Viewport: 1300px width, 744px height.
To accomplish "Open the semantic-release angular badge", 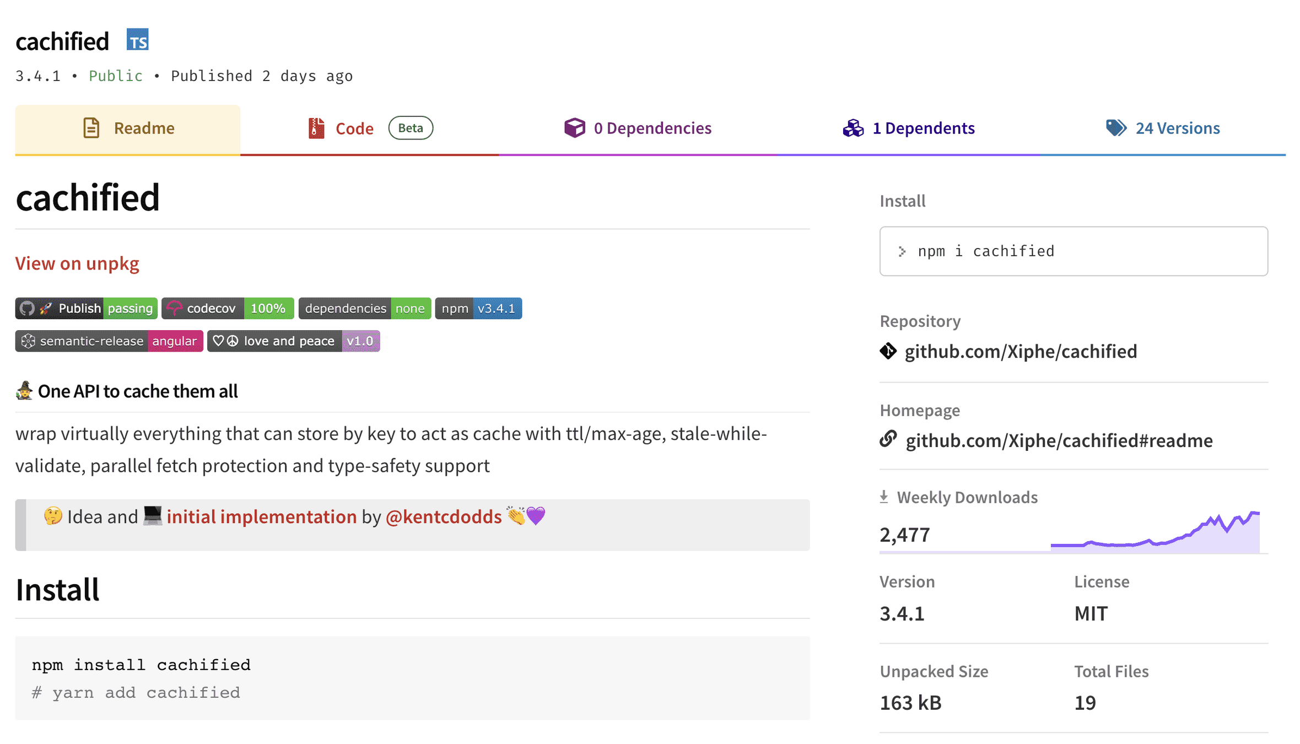I will point(109,341).
